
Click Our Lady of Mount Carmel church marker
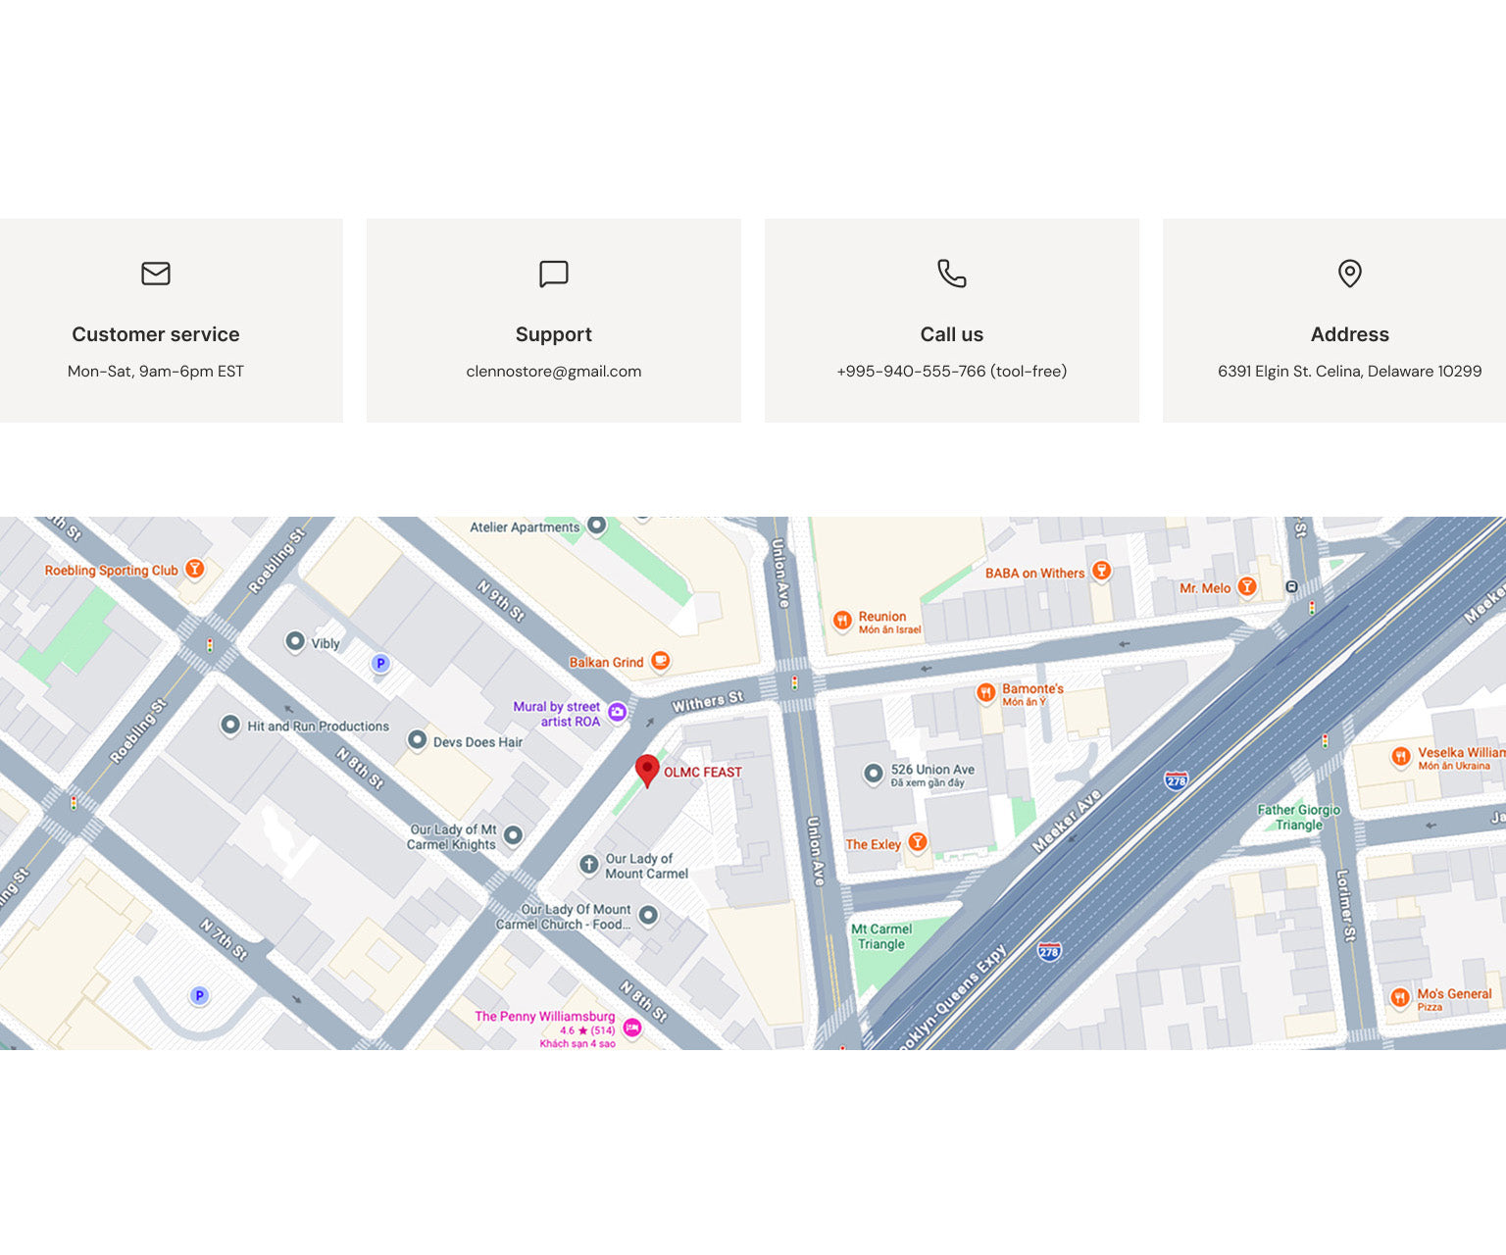tap(588, 864)
